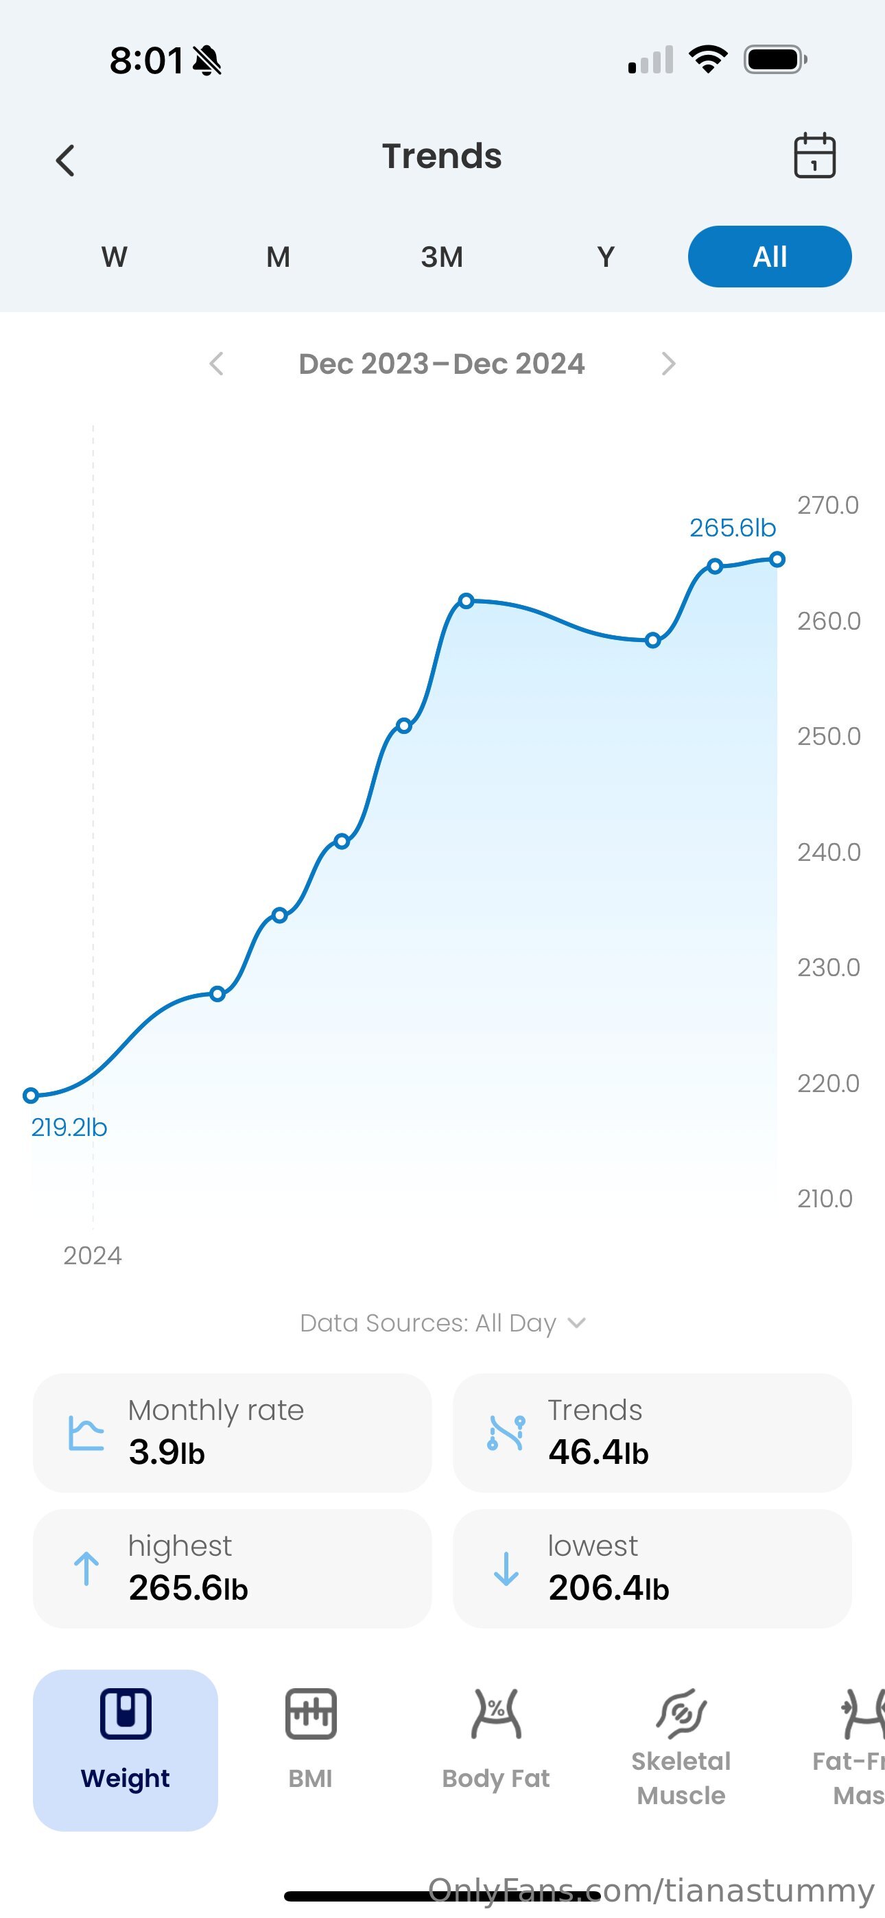Open the calendar date picker icon
This screenshot has height=1918, width=885.
click(814, 156)
